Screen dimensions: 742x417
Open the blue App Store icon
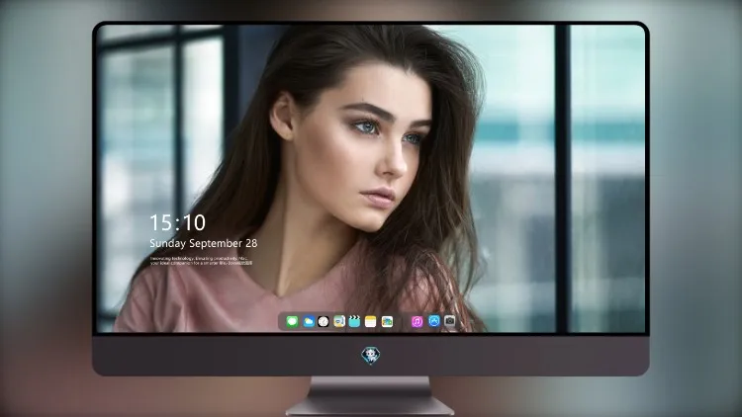coord(434,321)
